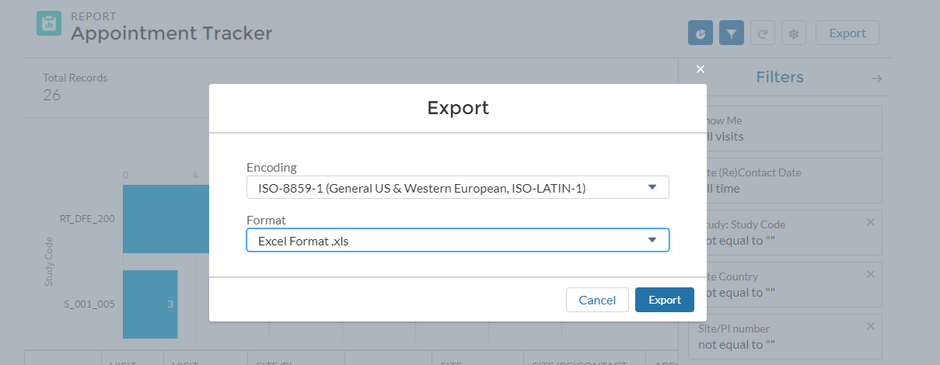Open the Encoding dropdown
The height and width of the screenshot is (365, 940).
click(457, 187)
